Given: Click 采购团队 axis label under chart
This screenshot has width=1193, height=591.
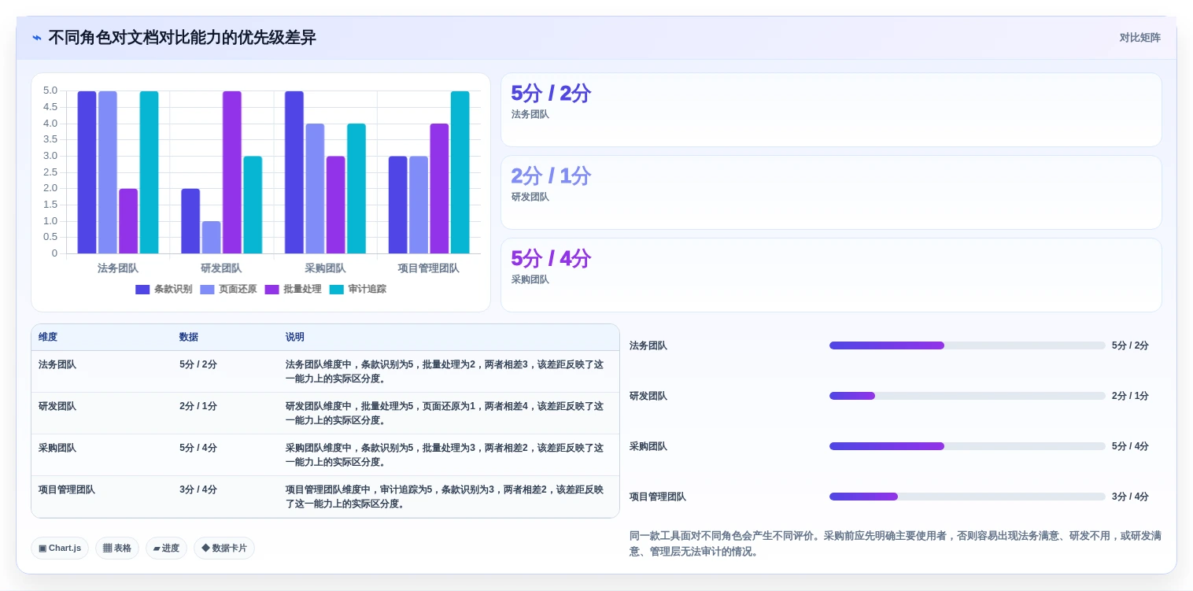Looking at the screenshot, I should coord(325,268).
